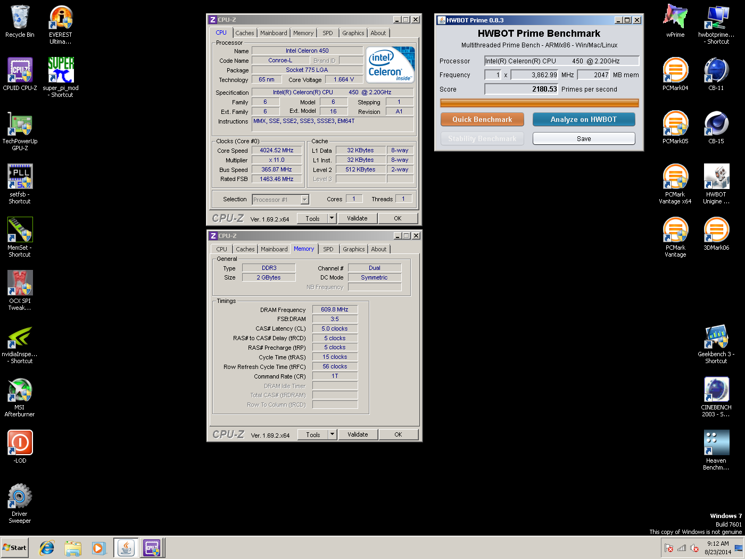Launch HWBOT Unigine desktop icon

pyautogui.click(x=716, y=184)
